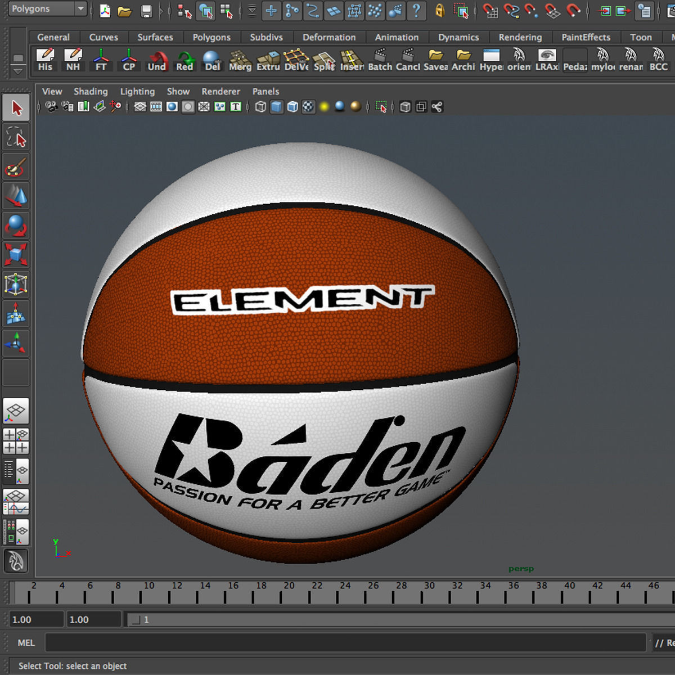Click the playback start time field
The height and width of the screenshot is (675, 675).
(93, 619)
